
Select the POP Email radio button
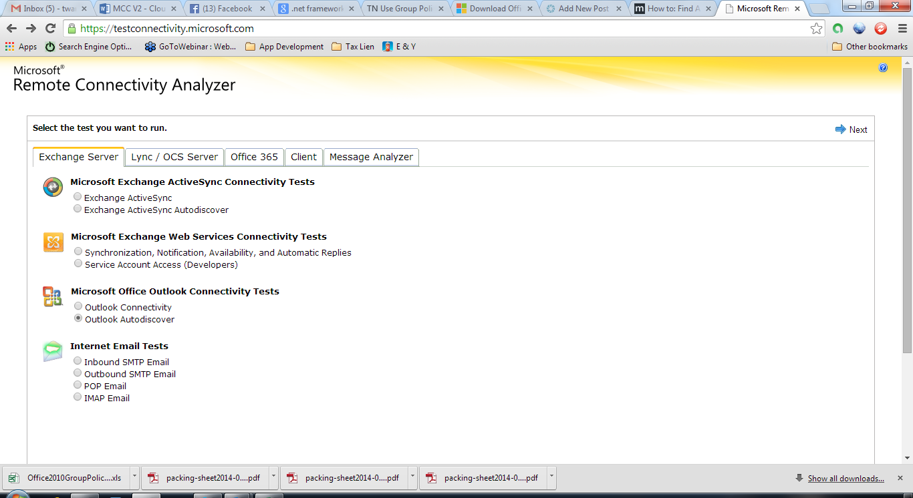[x=78, y=385]
